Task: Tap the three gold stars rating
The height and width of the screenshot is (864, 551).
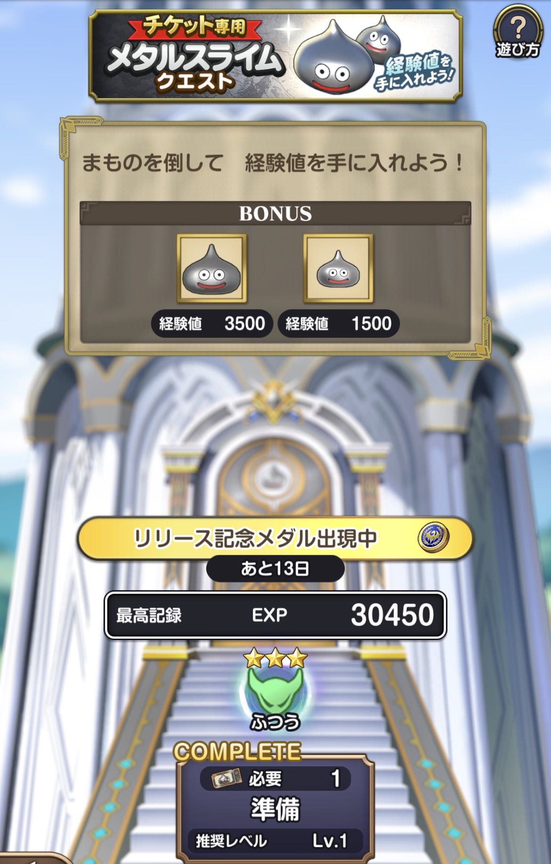Action: pyautogui.click(x=275, y=658)
